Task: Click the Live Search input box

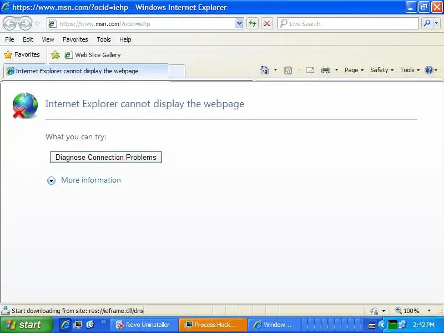Action: point(348,24)
